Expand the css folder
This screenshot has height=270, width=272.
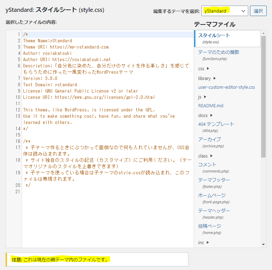[204, 68]
